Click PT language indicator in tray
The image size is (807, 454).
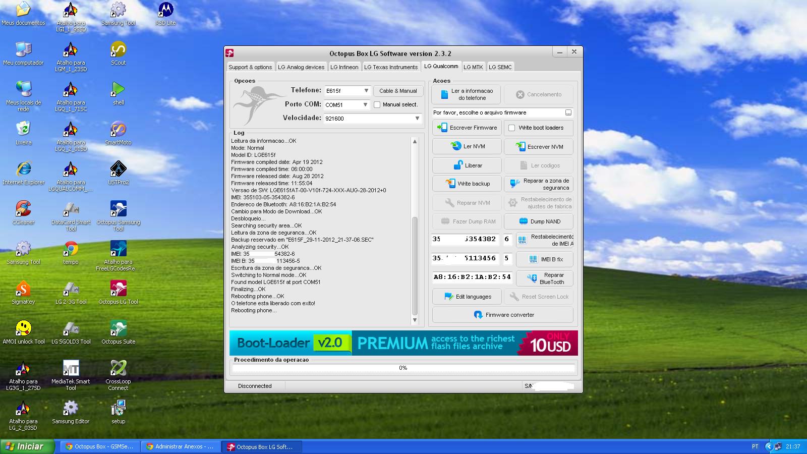[x=755, y=446]
